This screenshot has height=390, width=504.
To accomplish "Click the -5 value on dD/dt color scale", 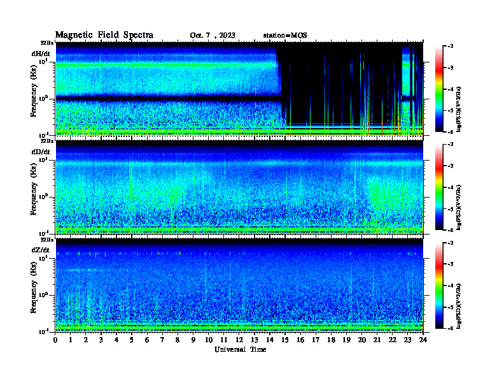I will [x=451, y=209].
